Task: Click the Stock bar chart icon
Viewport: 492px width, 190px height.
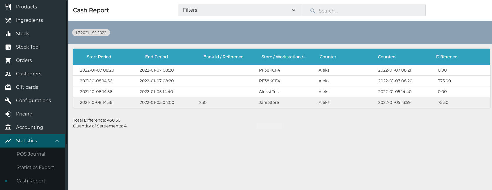Action: pyautogui.click(x=8, y=33)
